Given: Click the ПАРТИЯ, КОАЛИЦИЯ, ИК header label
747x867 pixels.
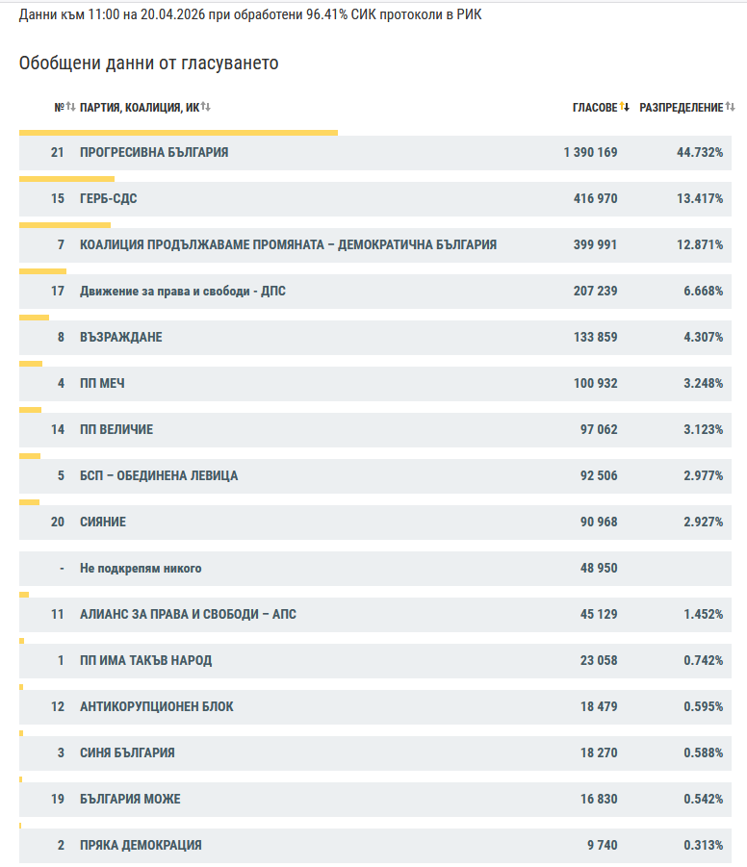Looking at the screenshot, I should coord(140,107).
